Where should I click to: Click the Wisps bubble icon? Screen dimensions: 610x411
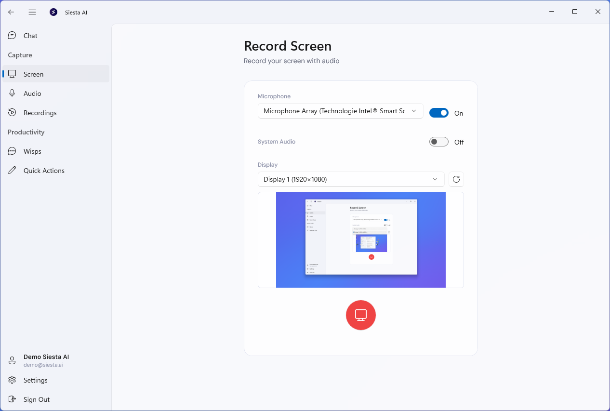tap(13, 151)
